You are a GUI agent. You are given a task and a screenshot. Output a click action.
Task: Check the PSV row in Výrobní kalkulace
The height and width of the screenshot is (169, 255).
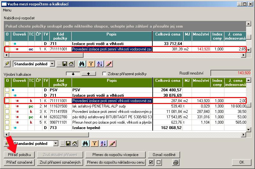click(x=7, y=90)
